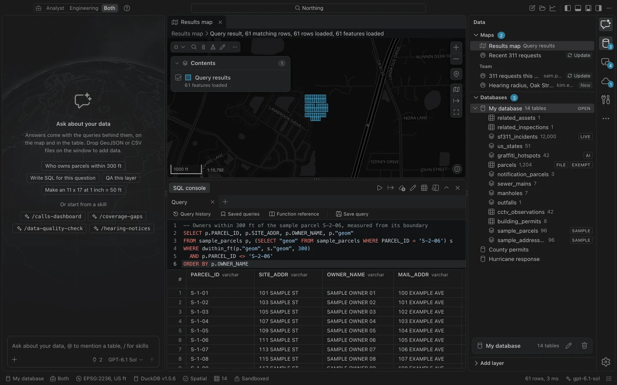Collapse the Maps section
617x385 pixels.
[476, 35]
